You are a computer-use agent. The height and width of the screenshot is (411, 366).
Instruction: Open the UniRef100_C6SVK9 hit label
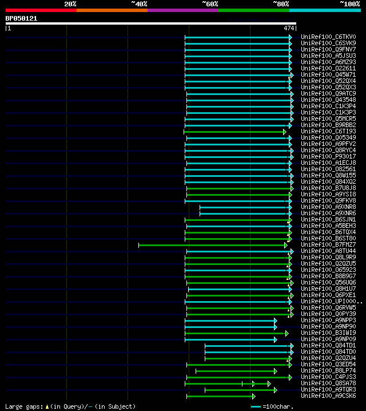click(328, 43)
